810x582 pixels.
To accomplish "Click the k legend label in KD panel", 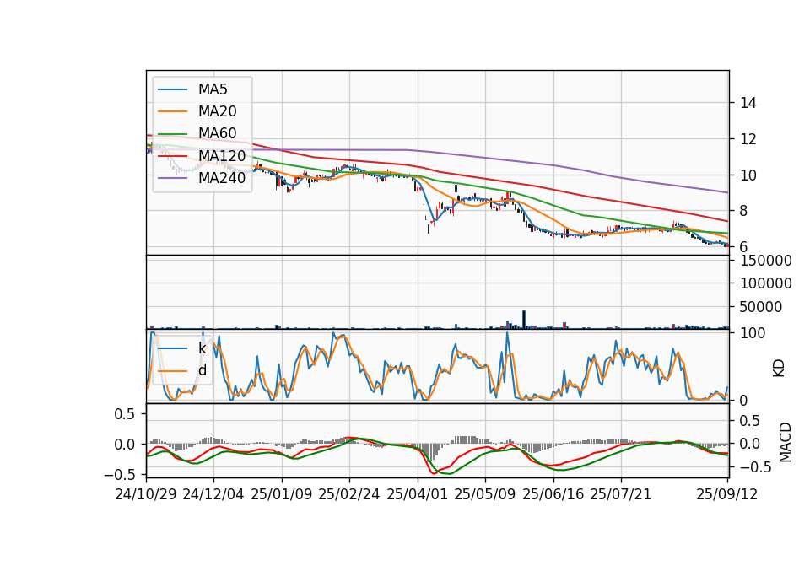I will click(202, 348).
